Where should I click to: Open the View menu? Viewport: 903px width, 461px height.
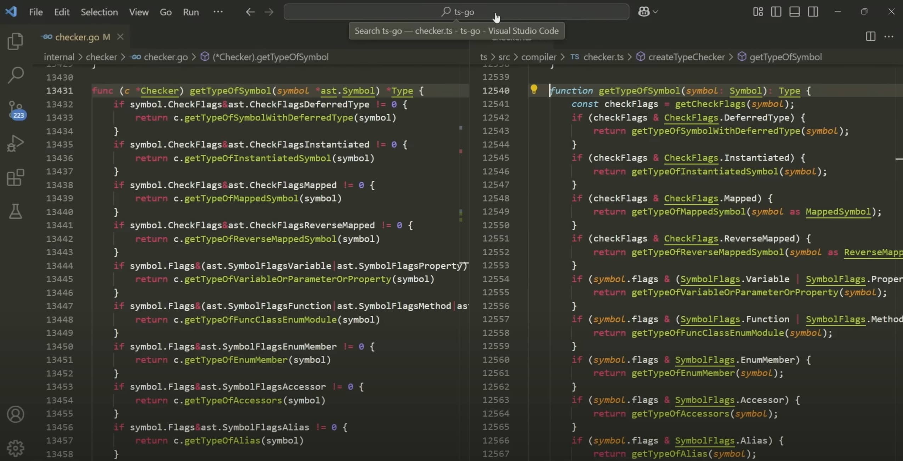pyautogui.click(x=139, y=12)
